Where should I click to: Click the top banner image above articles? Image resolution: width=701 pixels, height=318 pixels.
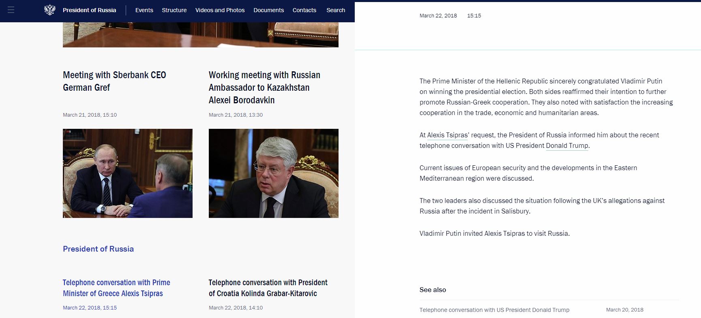pos(201,34)
